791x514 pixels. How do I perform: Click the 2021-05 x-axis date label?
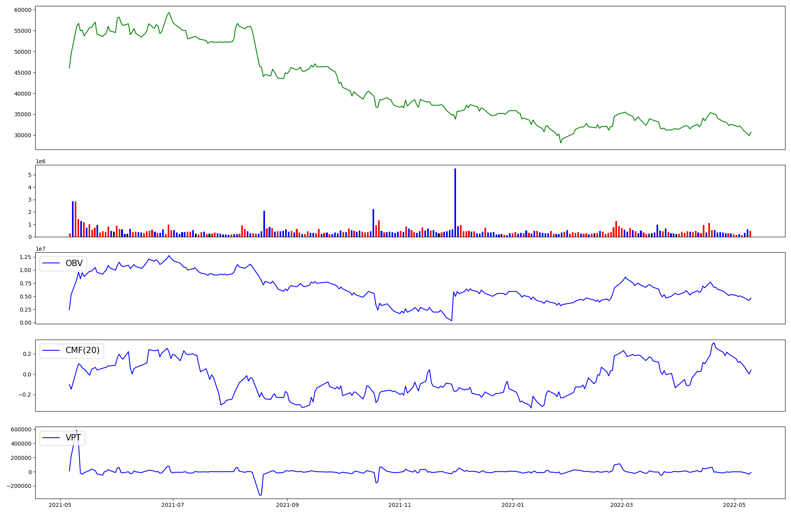(60, 505)
